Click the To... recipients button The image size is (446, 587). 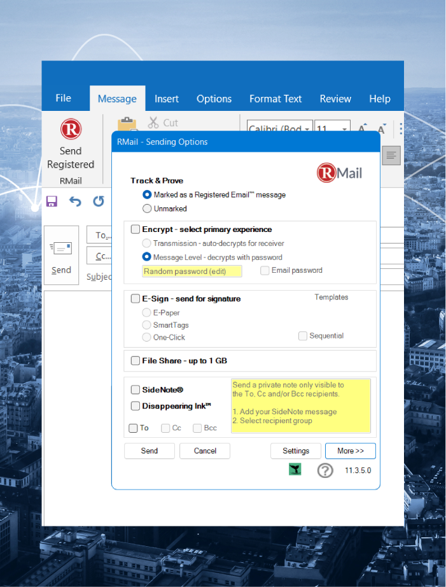click(x=99, y=235)
